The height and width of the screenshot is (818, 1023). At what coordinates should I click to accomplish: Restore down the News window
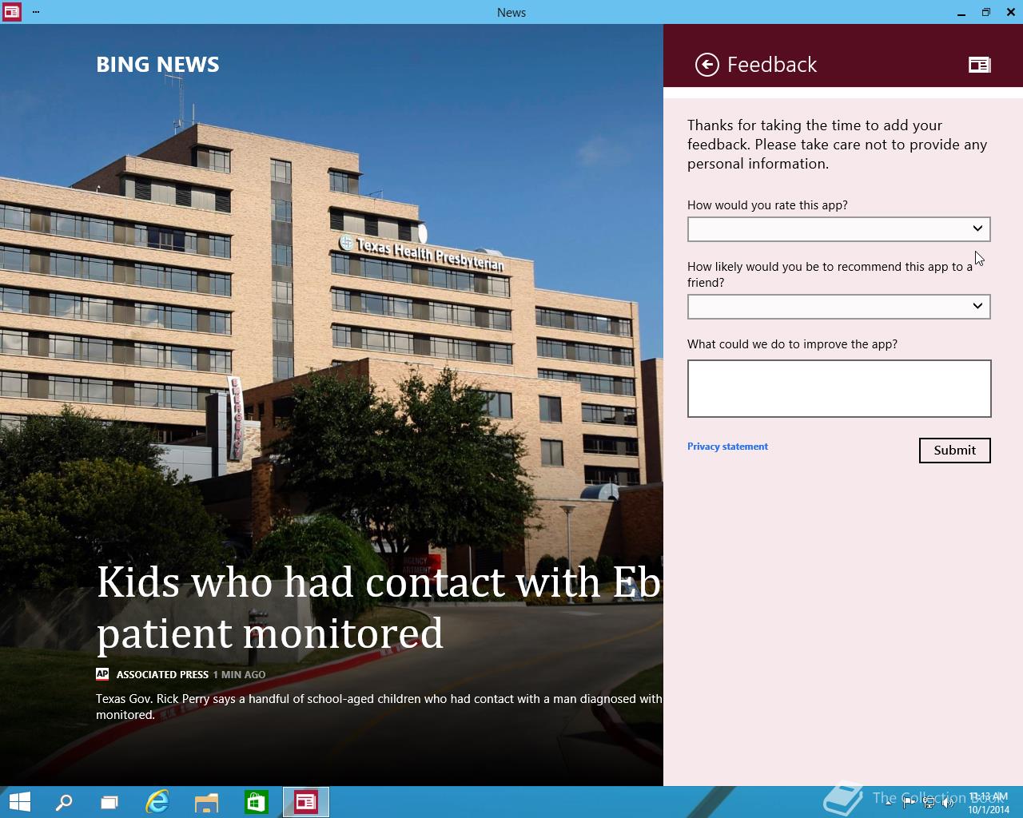click(985, 12)
